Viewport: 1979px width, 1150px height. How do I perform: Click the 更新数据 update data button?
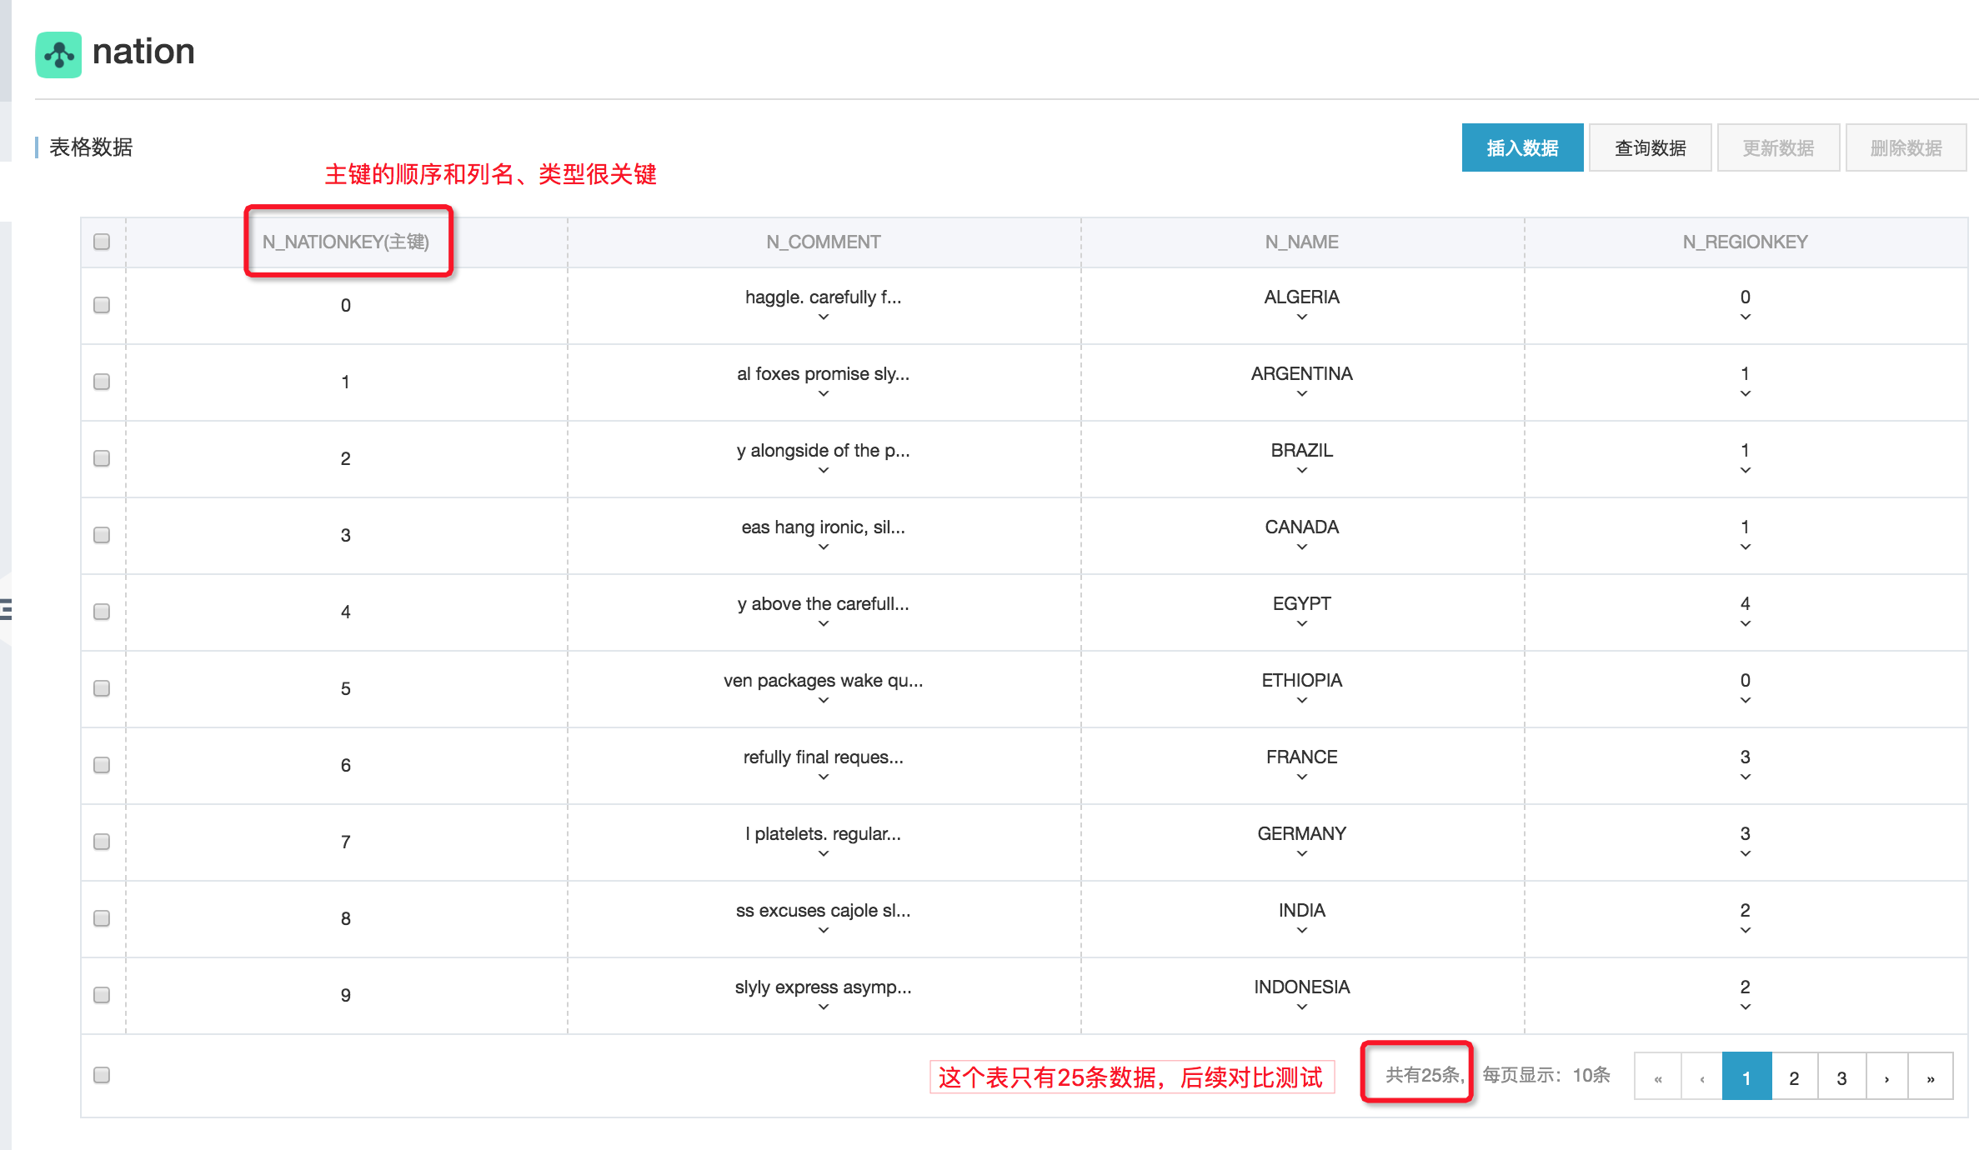[x=1778, y=147]
